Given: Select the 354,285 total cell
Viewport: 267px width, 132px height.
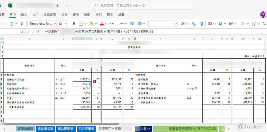Looking at the screenshot, I should tap(213, 103).
